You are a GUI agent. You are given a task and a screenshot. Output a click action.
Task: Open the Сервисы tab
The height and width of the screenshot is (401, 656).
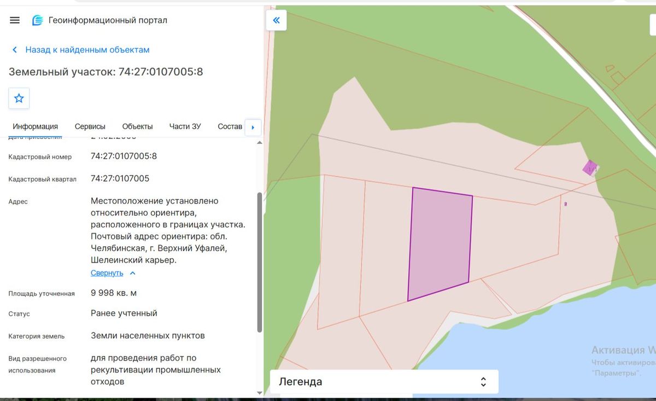click(x=90, y=126)
